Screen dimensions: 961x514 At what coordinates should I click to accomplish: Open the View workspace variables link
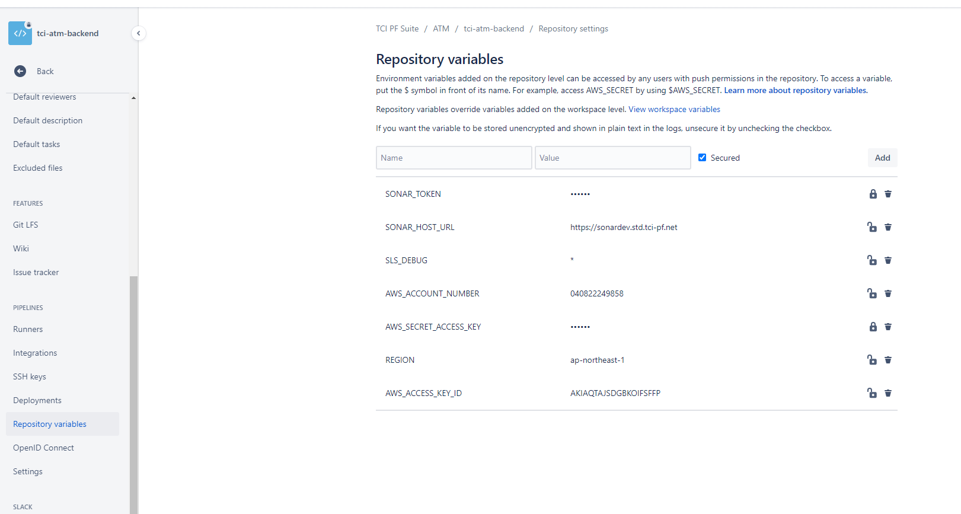[x=674, y=109]
